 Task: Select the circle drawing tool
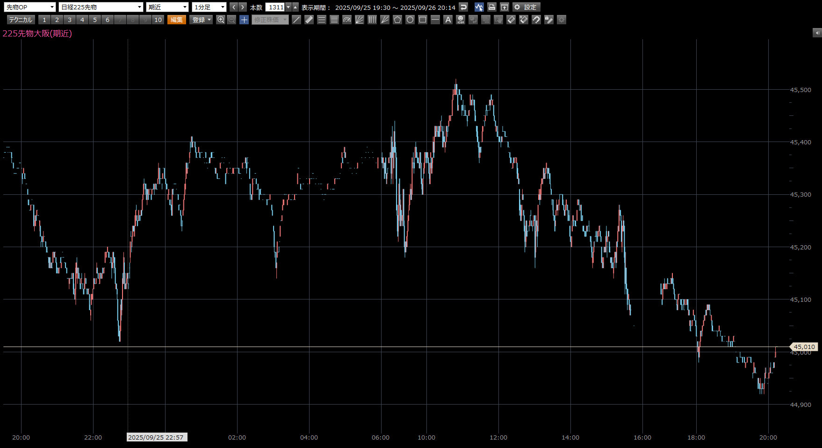(x=410, y=20)
